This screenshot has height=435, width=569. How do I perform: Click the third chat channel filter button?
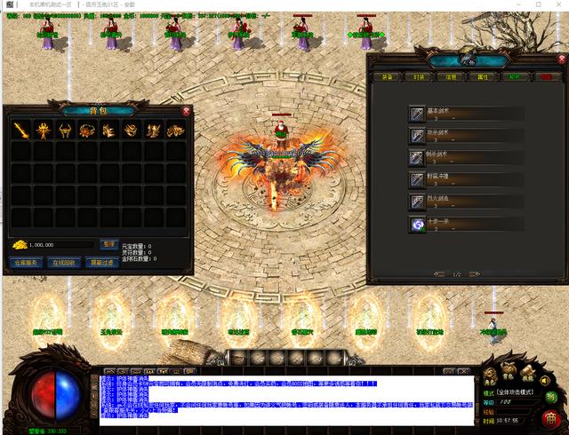click(136, 371)
